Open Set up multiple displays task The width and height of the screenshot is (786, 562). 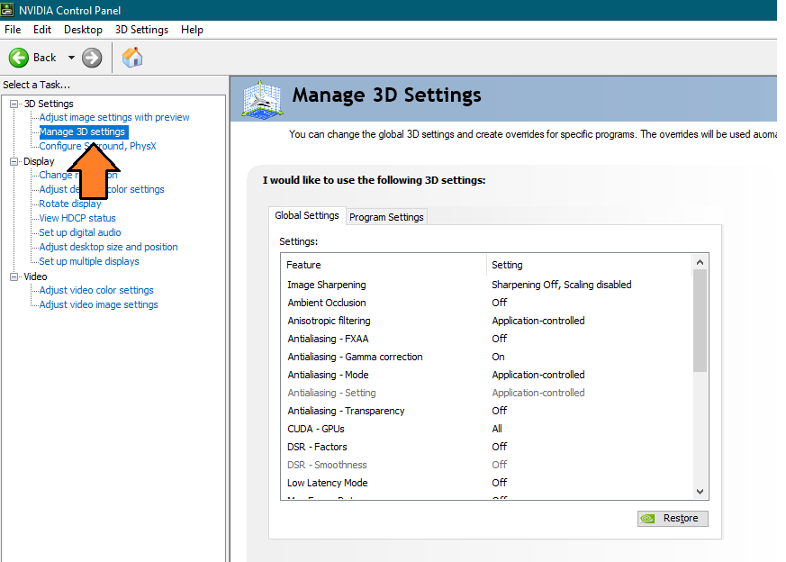tap(89, 261)
